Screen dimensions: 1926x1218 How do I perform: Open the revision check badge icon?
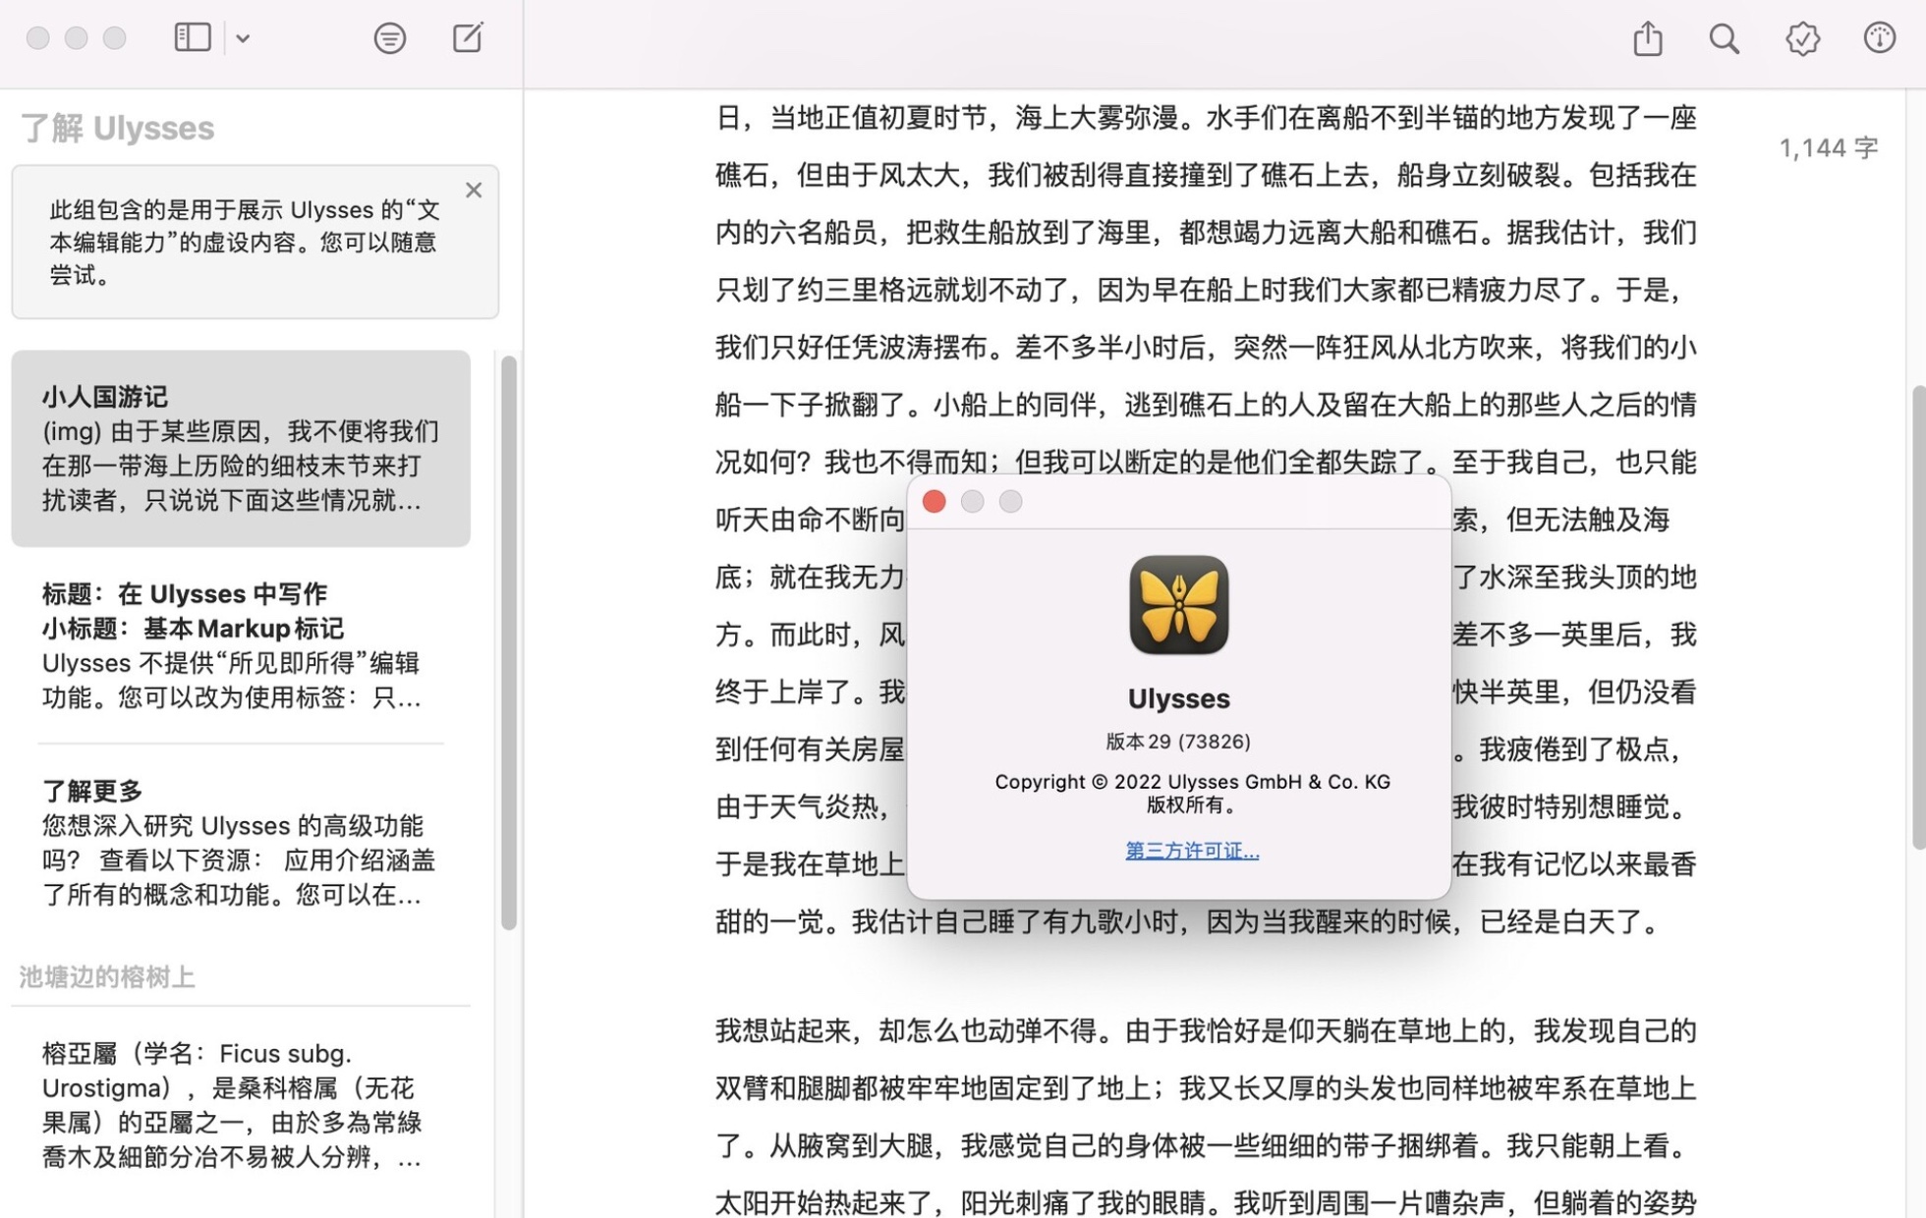[1802, 38]
